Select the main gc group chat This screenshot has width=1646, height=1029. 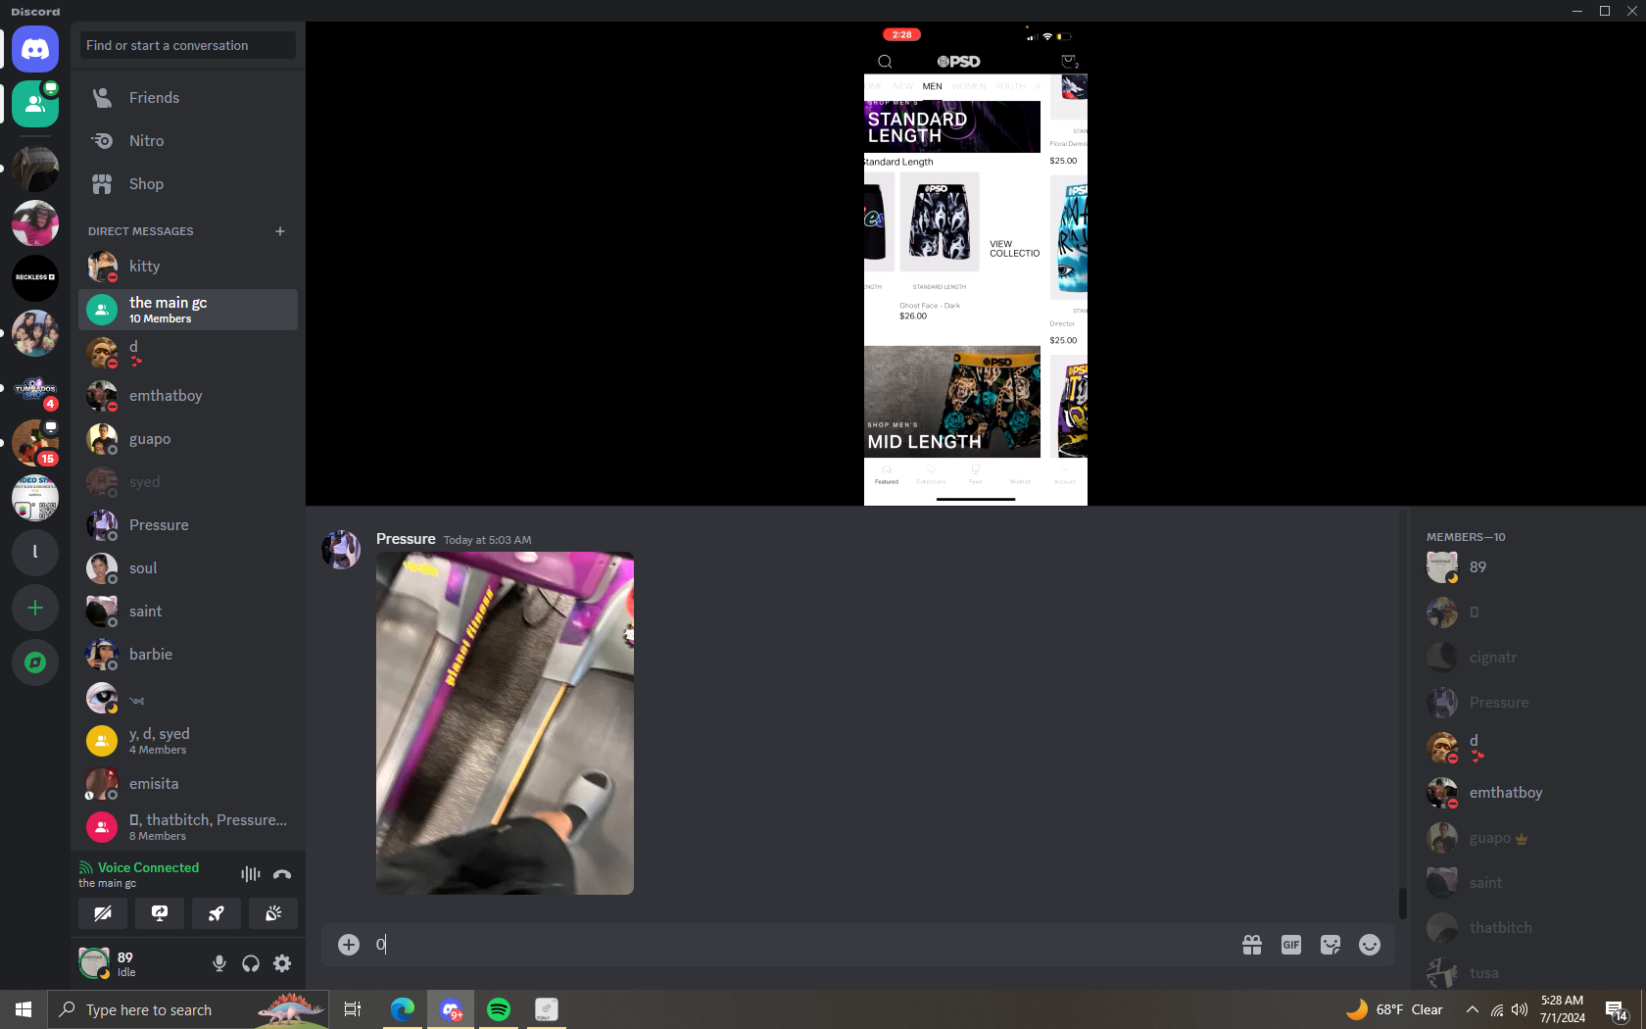coord(188,310)
